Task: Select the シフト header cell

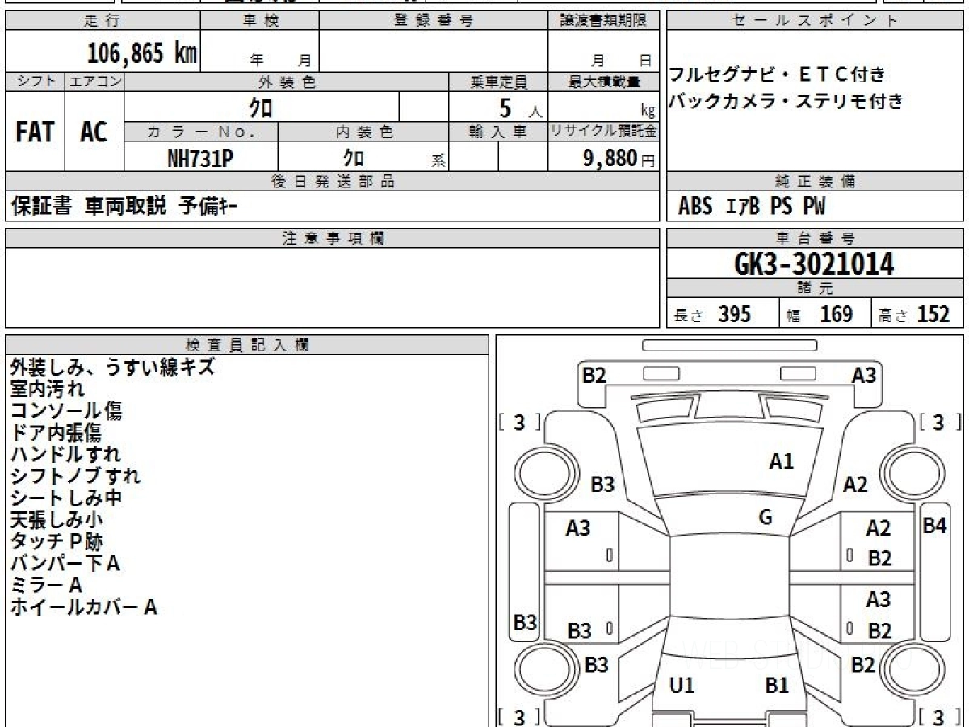Action: 36,82
